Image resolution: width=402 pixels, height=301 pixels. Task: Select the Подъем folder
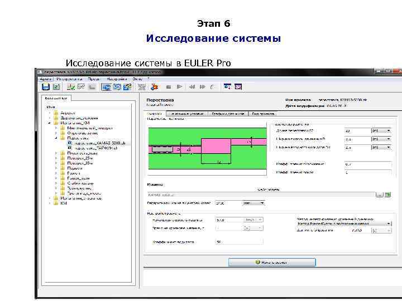point(75,168)
